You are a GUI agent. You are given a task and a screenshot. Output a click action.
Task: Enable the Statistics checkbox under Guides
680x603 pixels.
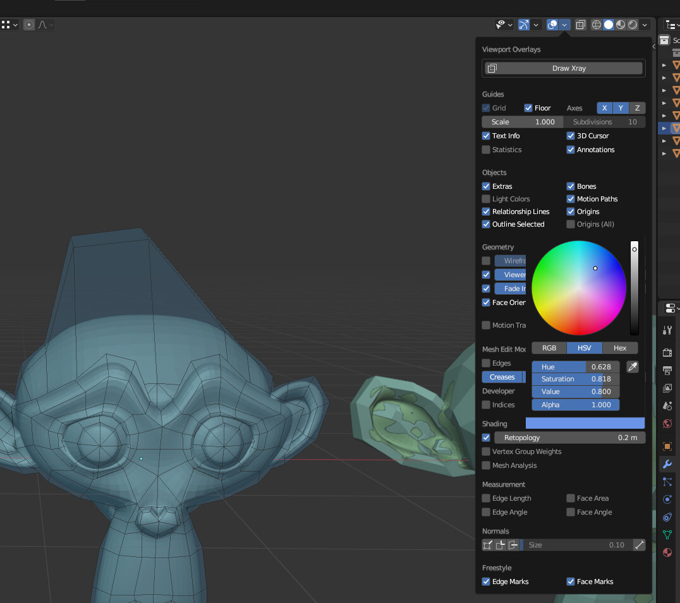(485, 150)
